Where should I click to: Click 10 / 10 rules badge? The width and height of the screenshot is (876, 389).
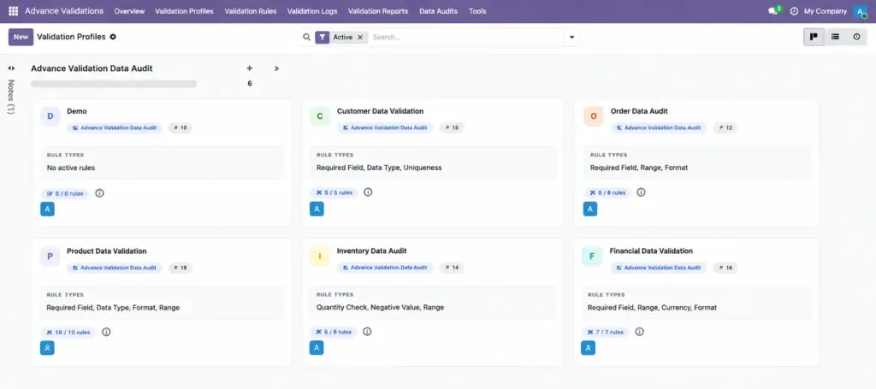tap(68, 332)
